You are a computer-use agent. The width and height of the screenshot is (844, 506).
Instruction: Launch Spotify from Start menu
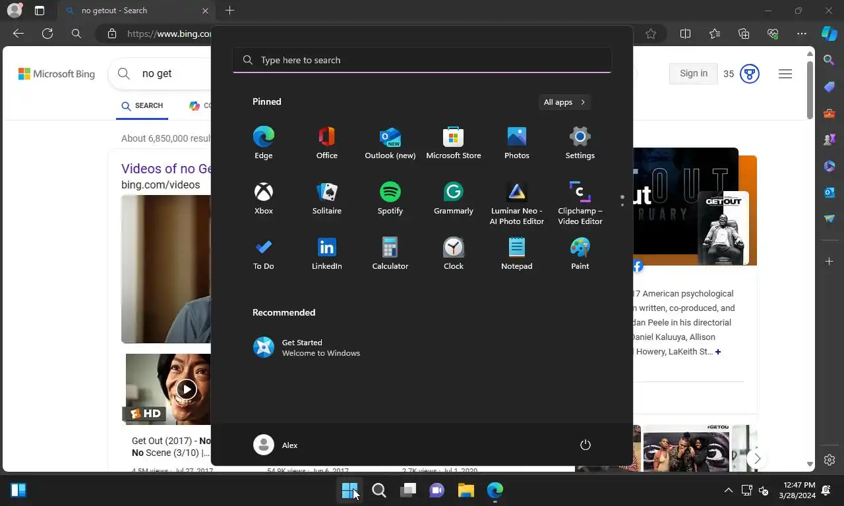coord(390,198)
